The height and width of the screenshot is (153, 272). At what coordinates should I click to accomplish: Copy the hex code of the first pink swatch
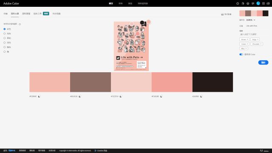tap(39, 96)
